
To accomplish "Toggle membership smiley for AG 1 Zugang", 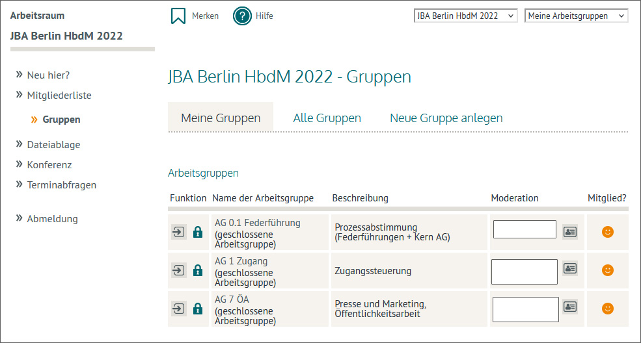I will click(x=608, y=270).
